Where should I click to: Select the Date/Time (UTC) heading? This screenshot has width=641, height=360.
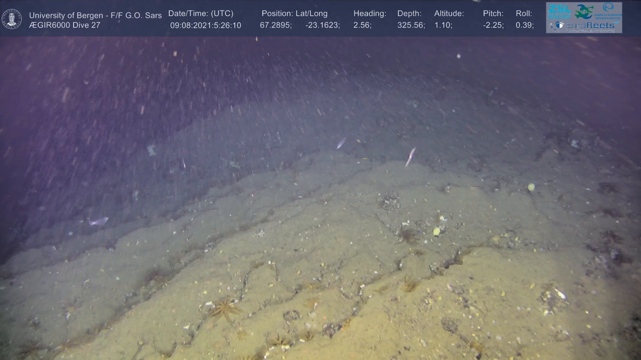point(201,13)
